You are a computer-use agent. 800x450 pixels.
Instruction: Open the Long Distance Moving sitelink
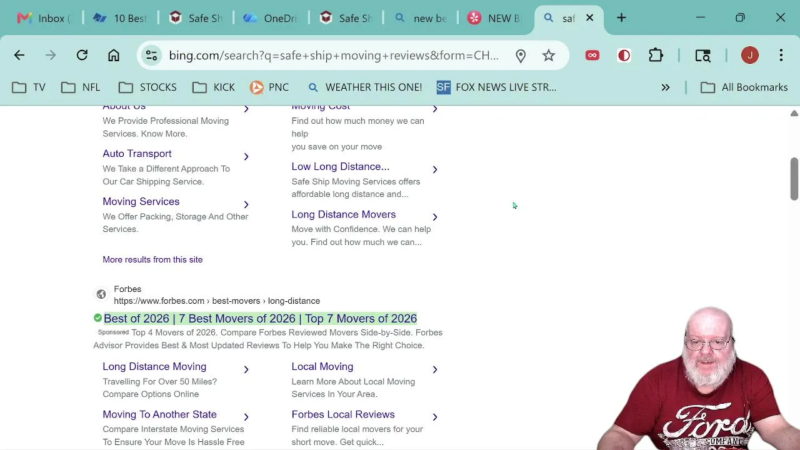click(x=154, y=367)
